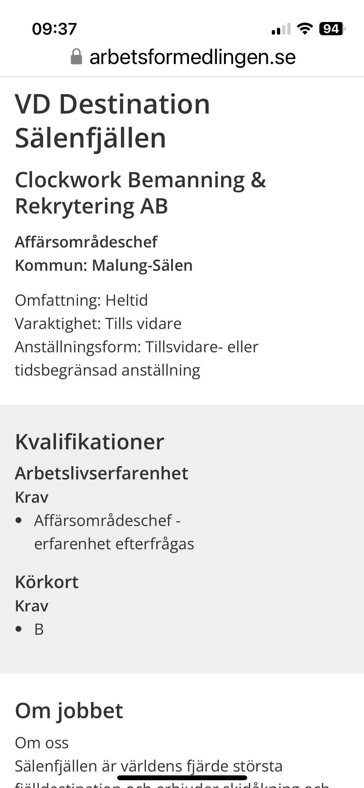Tap the cellular signal bars icon
The height and width of the screenshot is (788, 364).
click(281, 29)
